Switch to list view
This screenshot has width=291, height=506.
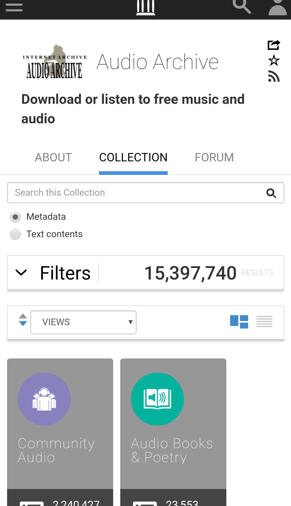click(x=264, y=322)
